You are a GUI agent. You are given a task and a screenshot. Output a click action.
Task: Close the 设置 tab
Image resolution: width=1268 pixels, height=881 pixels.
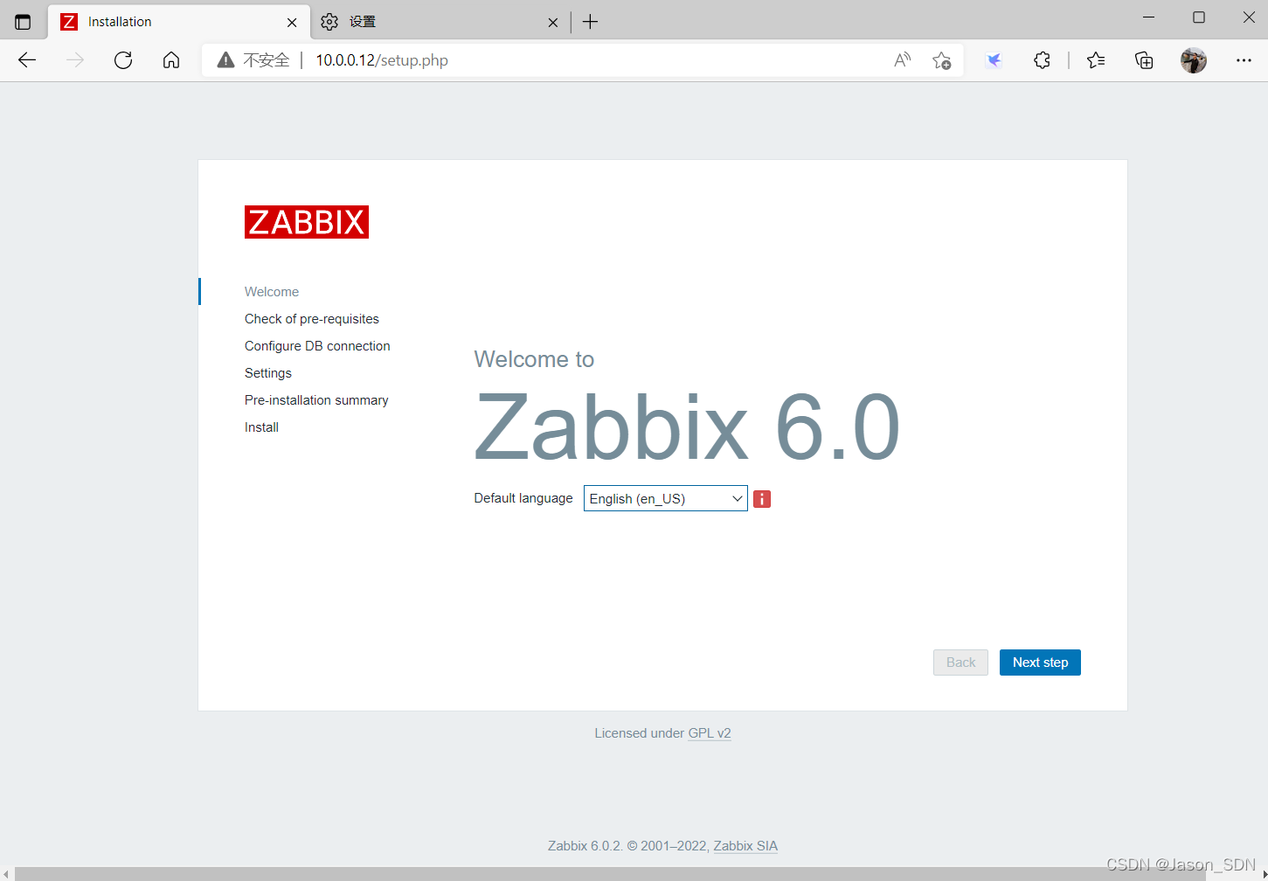point(552,23)
